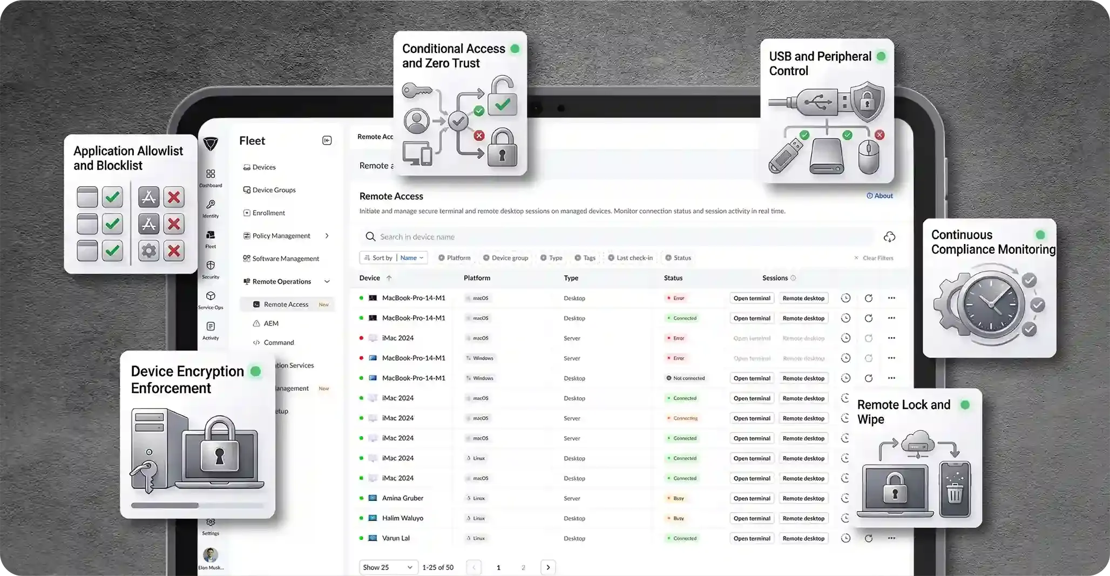Open the Service Ops cube icon

click(211, 296)
